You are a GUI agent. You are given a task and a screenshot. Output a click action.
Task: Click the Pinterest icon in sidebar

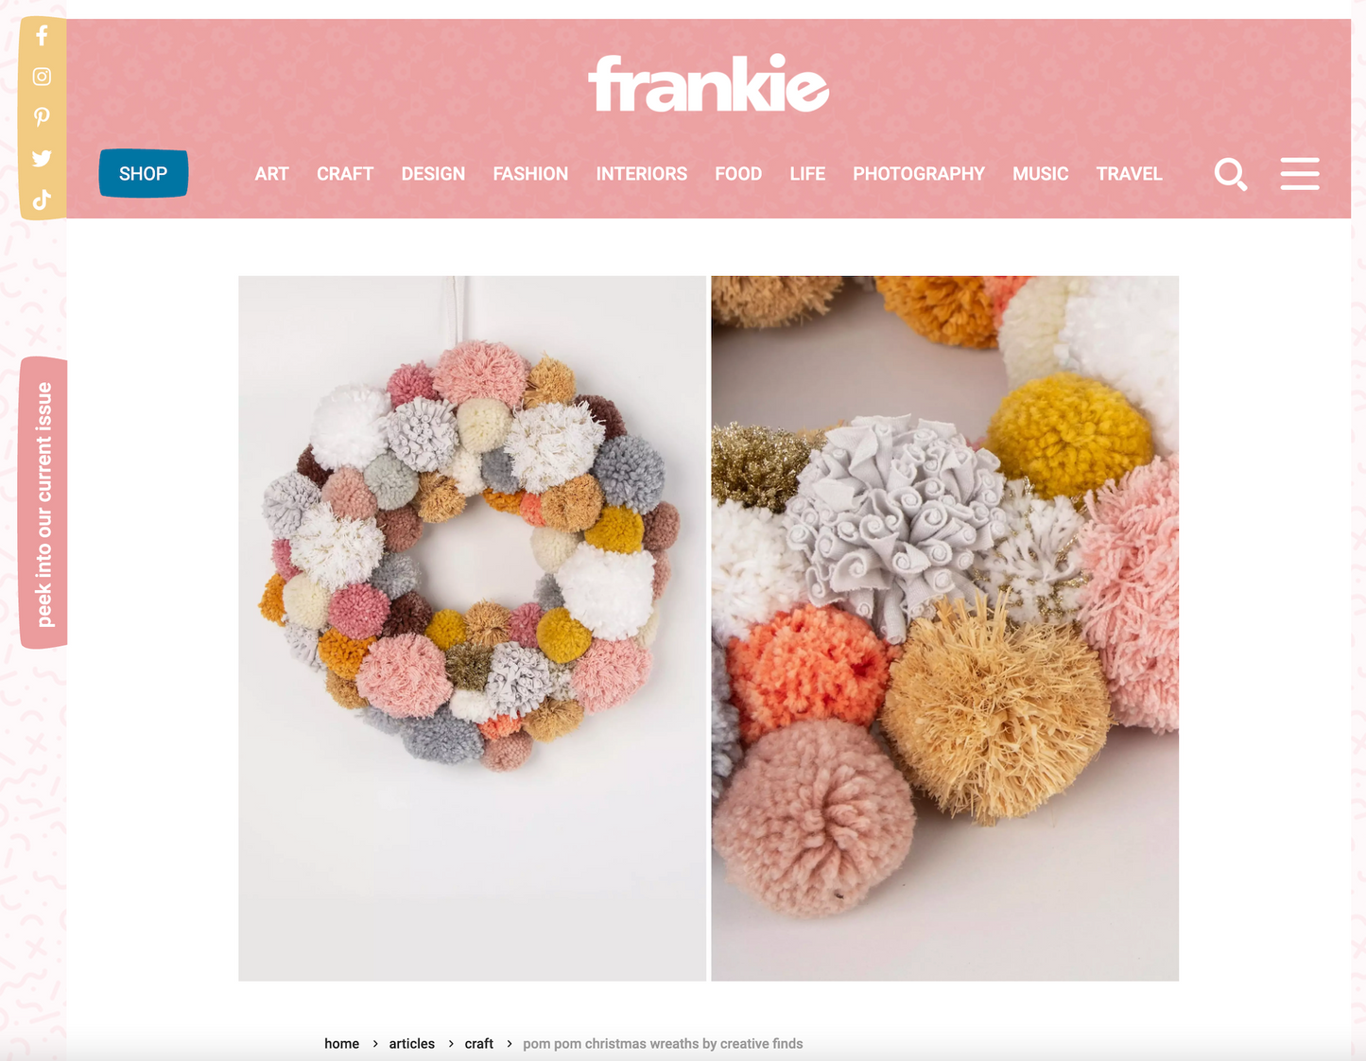(x=42, y=117)
